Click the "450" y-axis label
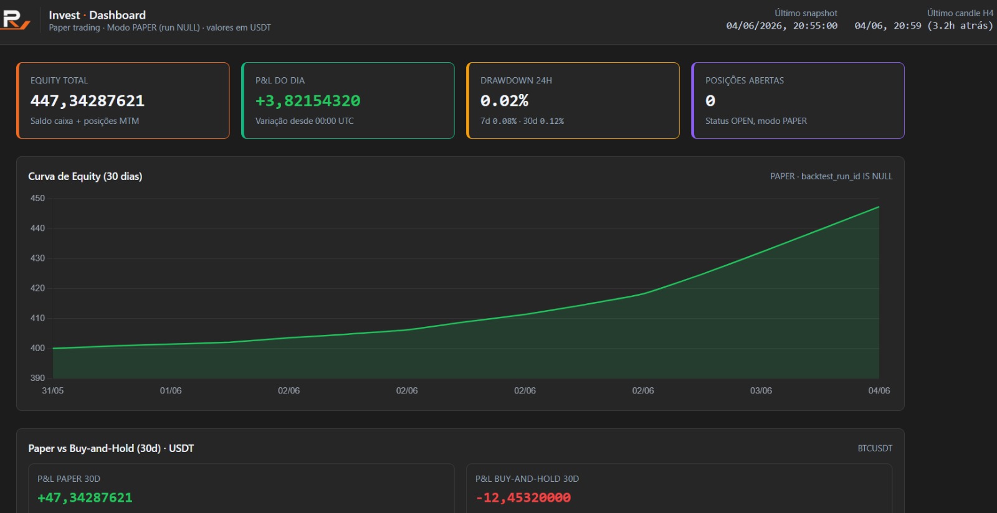 37,198
